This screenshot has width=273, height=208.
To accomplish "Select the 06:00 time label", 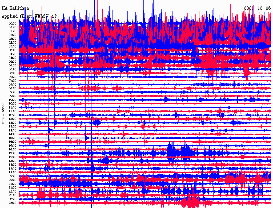I will (x=13, y=69).
